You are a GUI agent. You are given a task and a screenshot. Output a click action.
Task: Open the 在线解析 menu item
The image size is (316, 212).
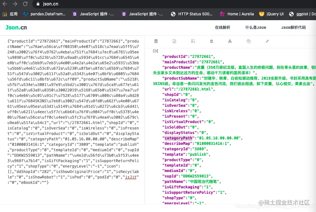point(222,27)
